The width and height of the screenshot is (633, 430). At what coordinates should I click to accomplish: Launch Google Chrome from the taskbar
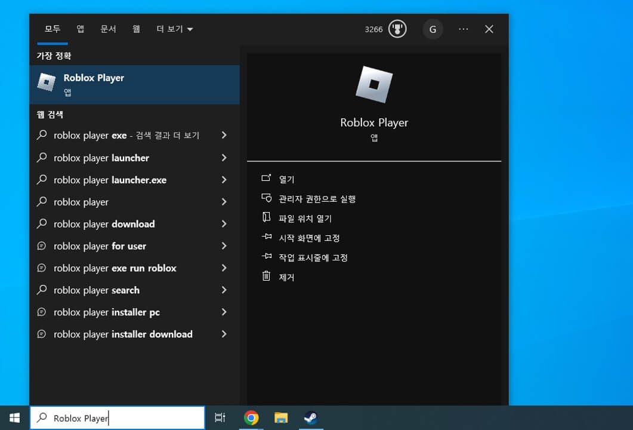[251, 418]
